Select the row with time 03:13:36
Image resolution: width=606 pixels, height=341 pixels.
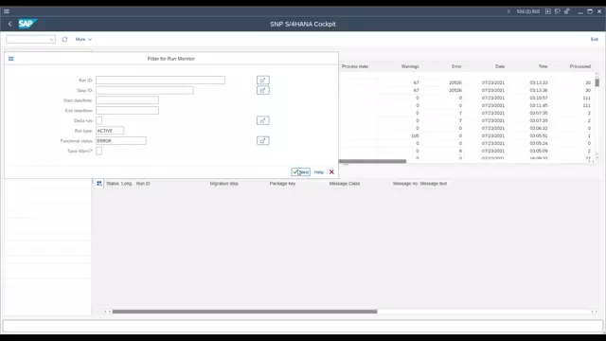pos(466,90)
